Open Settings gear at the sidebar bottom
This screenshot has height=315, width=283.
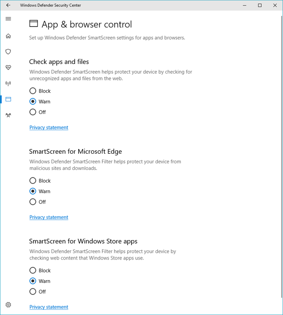8,305
